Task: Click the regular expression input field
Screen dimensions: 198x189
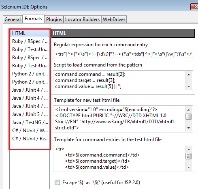Action: coord(123,54)
